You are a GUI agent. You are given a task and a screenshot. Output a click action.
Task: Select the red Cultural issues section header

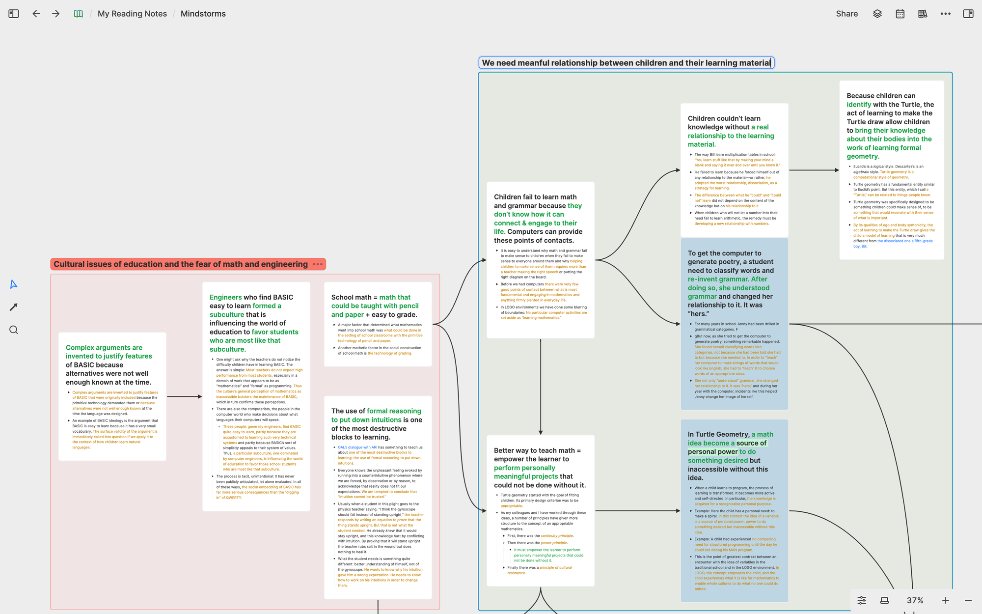coord(181,264)
